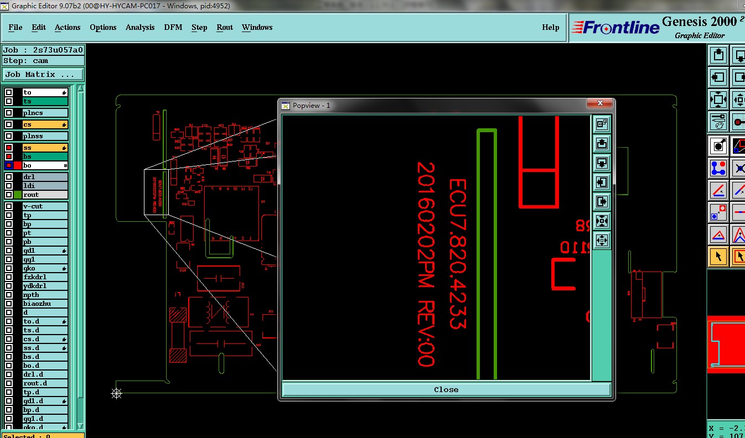This screenshot has height=438, width=745.
Task: Toggle display checkbox for layer ss
Action: 9,148
